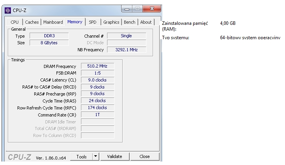Open the Mainboard tab
The image size is (285, 165).
click(x=53, y=22)
